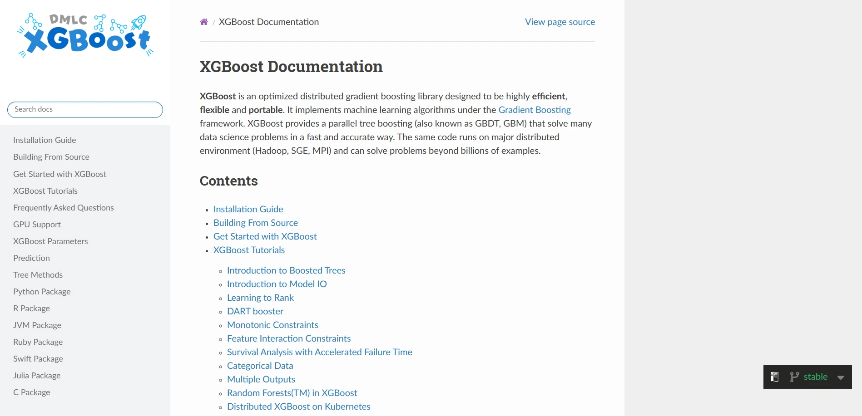
Task: Click the DMLC XGBoost logo
Action: 85,35
